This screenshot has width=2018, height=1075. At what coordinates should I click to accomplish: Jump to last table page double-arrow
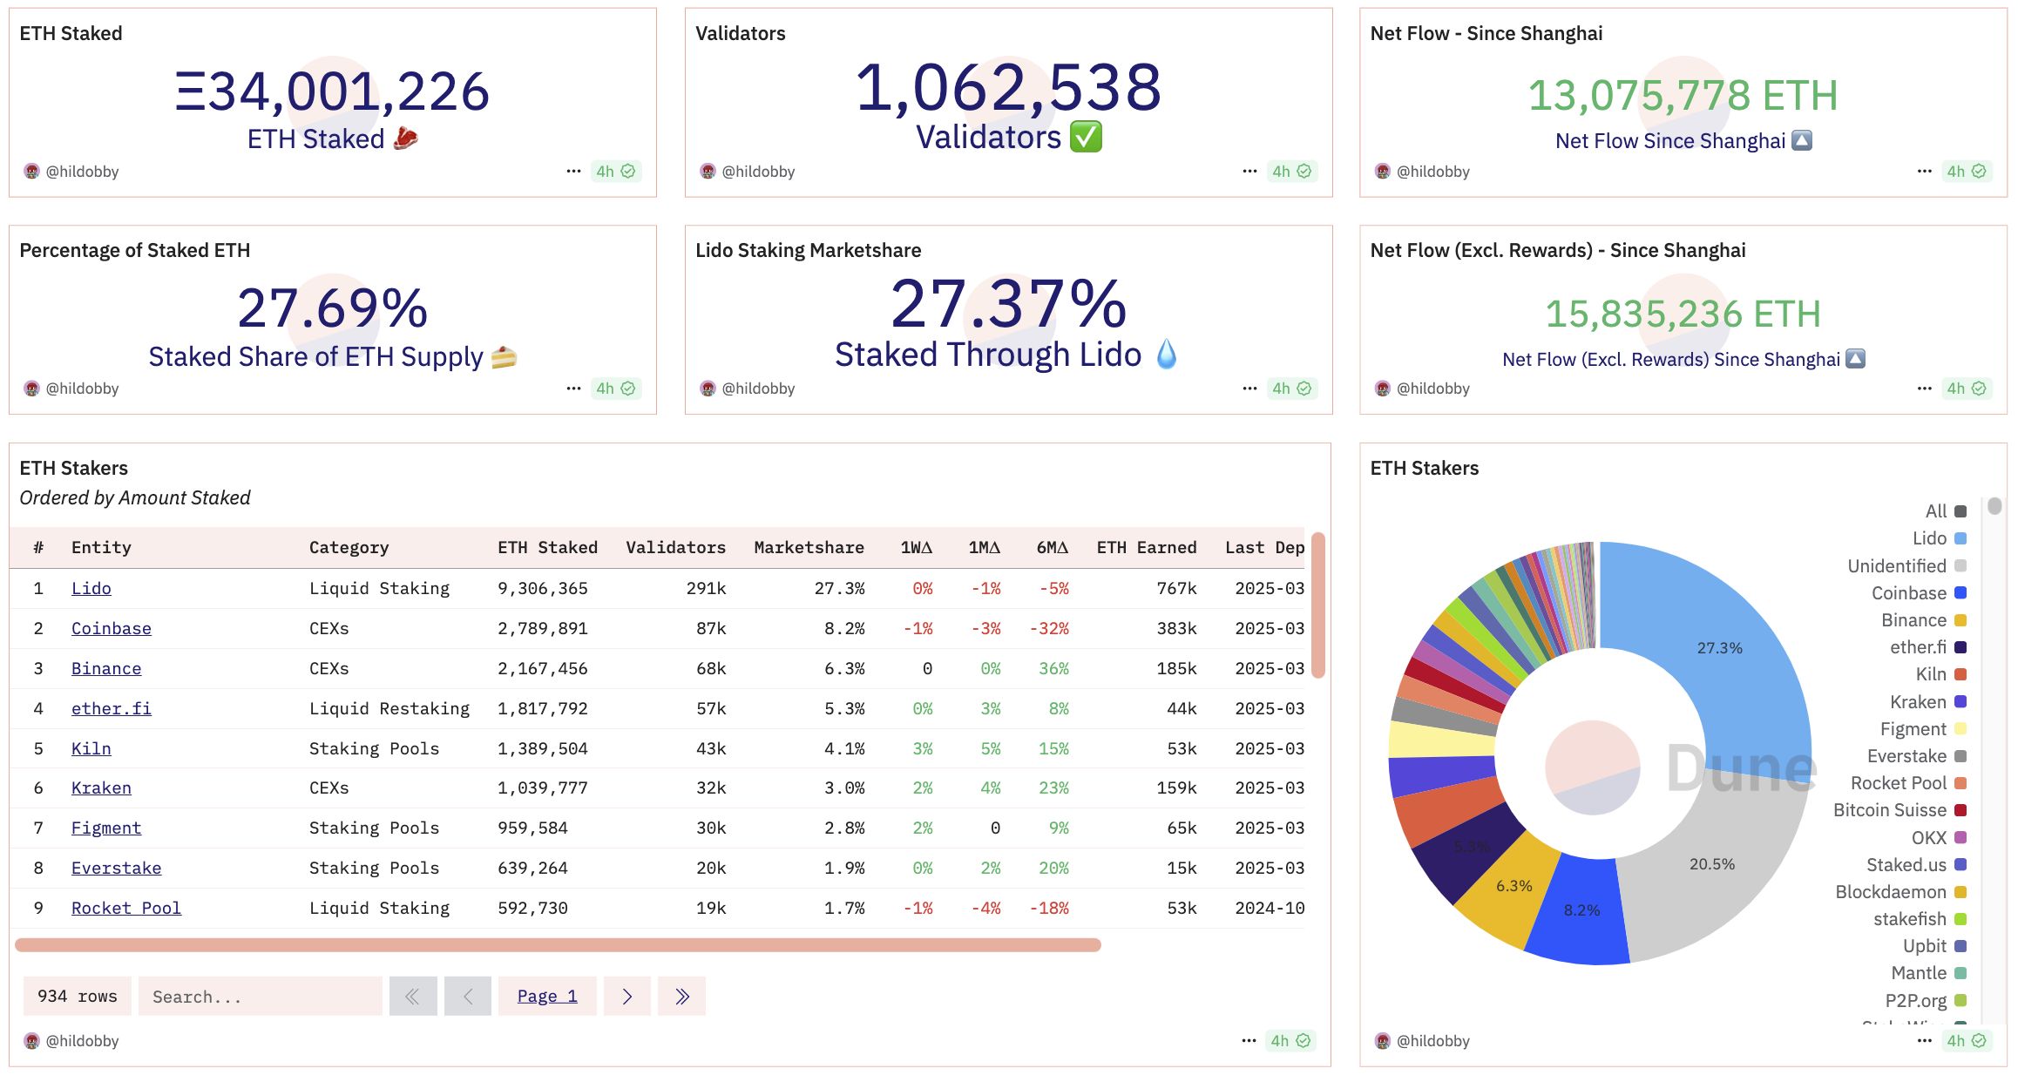click(x=681, y=997)
